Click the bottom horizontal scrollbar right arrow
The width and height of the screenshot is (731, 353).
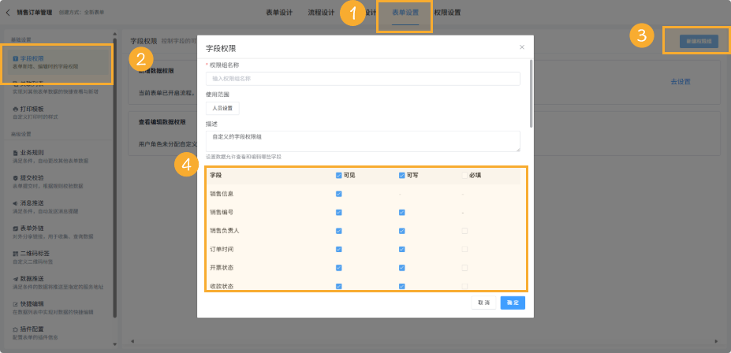pos(717,341)
